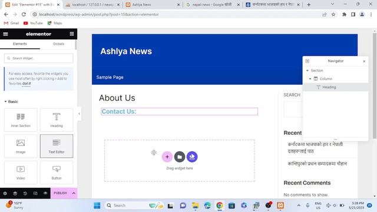The width and height of the screenshot is (377, 212).
Task: Expand all items in Navigator
Action: tap(307, 61)
